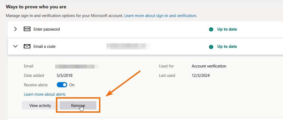Turn off the Receive alerts toggle
The image size is (283, 120).
[62, 85]
